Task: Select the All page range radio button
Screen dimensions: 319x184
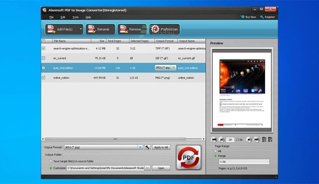Action: 216,151
